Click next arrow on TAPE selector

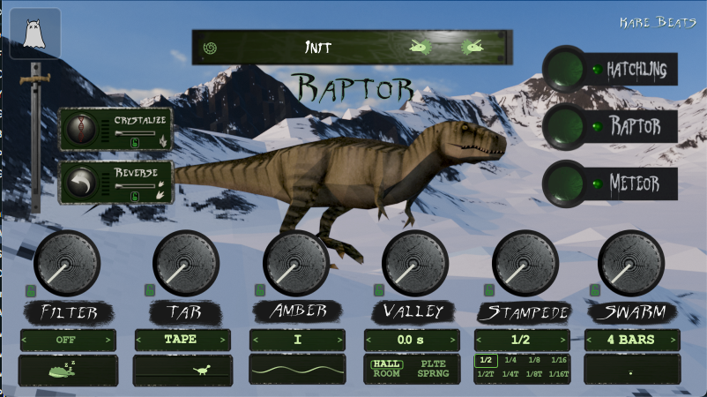pos(222,340)
